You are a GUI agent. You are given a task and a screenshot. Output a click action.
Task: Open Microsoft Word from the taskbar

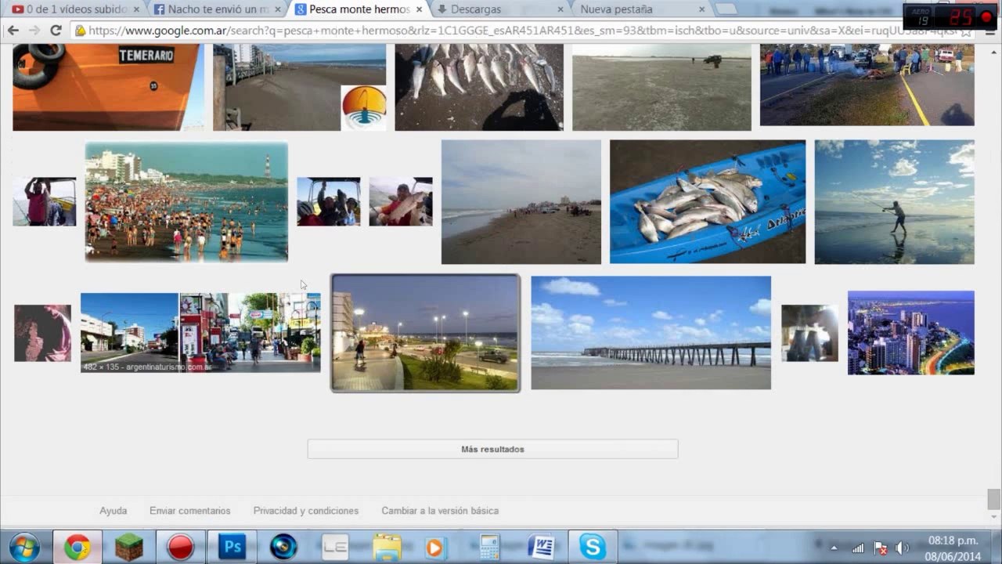click(541, 547)
